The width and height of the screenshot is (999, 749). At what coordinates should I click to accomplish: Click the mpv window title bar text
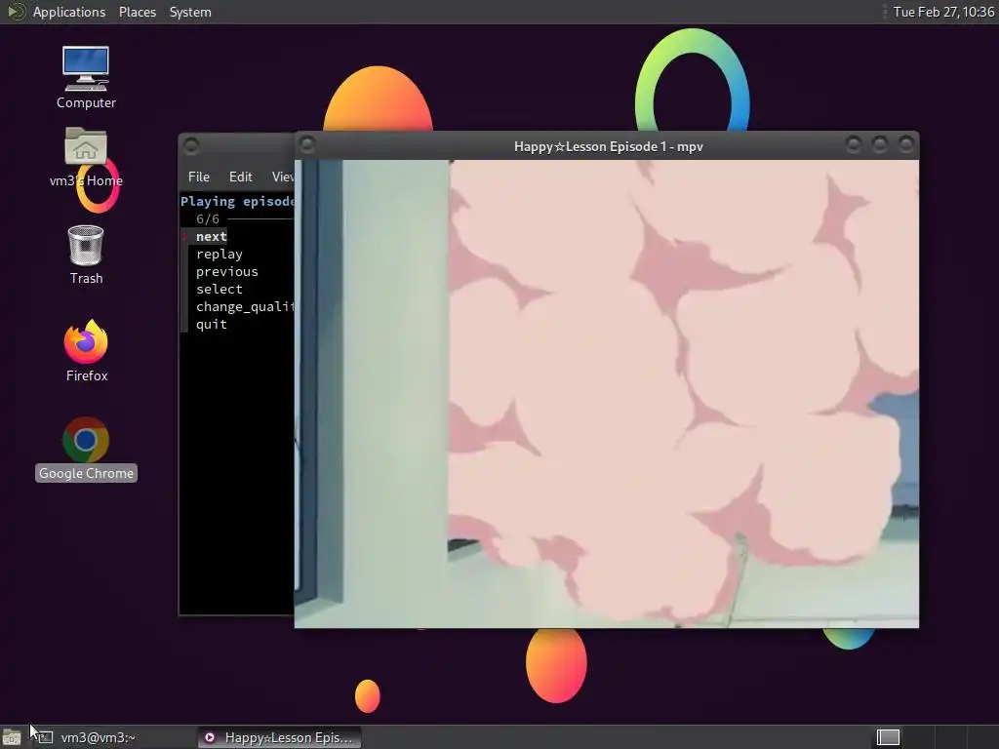609,146
